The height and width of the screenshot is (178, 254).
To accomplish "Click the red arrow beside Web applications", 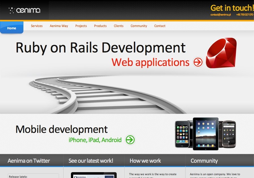I will click(x=198, y=62).
